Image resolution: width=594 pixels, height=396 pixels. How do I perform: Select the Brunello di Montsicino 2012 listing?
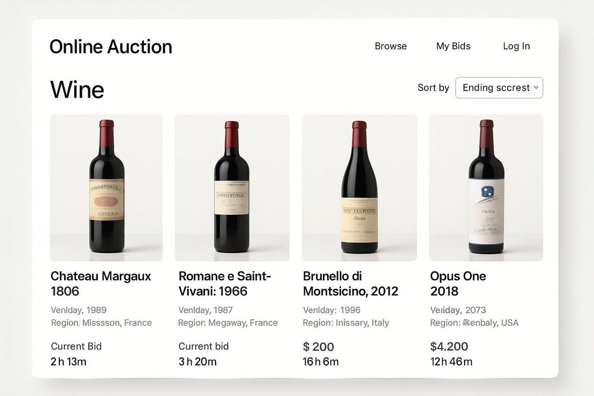click(350, 283)
